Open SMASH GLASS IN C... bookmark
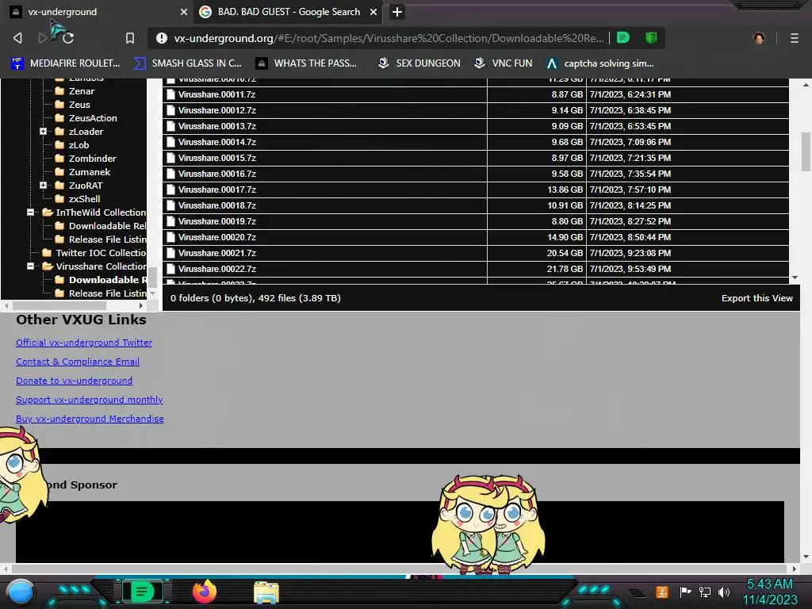The image size is (812, 609). [187, 63]
